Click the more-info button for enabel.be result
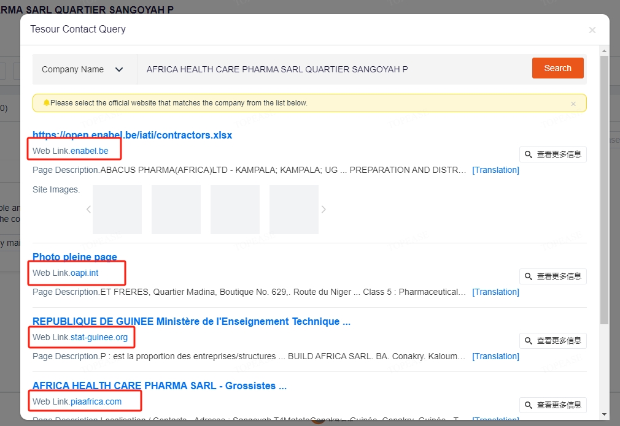This screenshot has height=426, width=620. coord(552,154)
